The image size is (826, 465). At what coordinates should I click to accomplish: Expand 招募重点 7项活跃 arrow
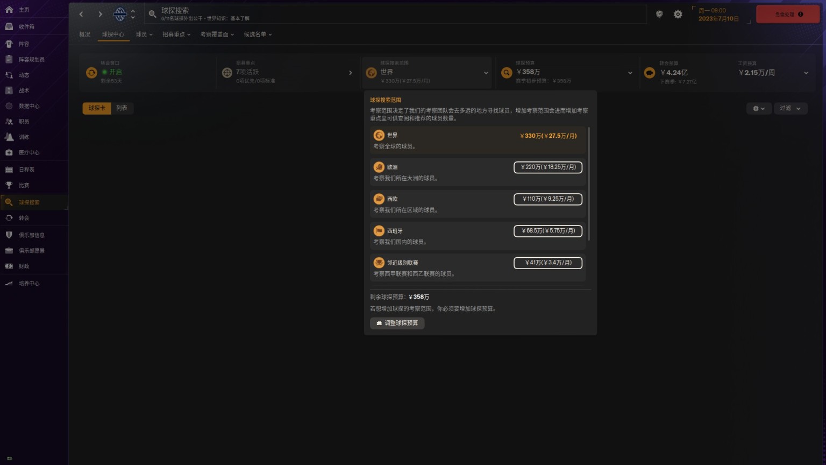tap(350, 73)
